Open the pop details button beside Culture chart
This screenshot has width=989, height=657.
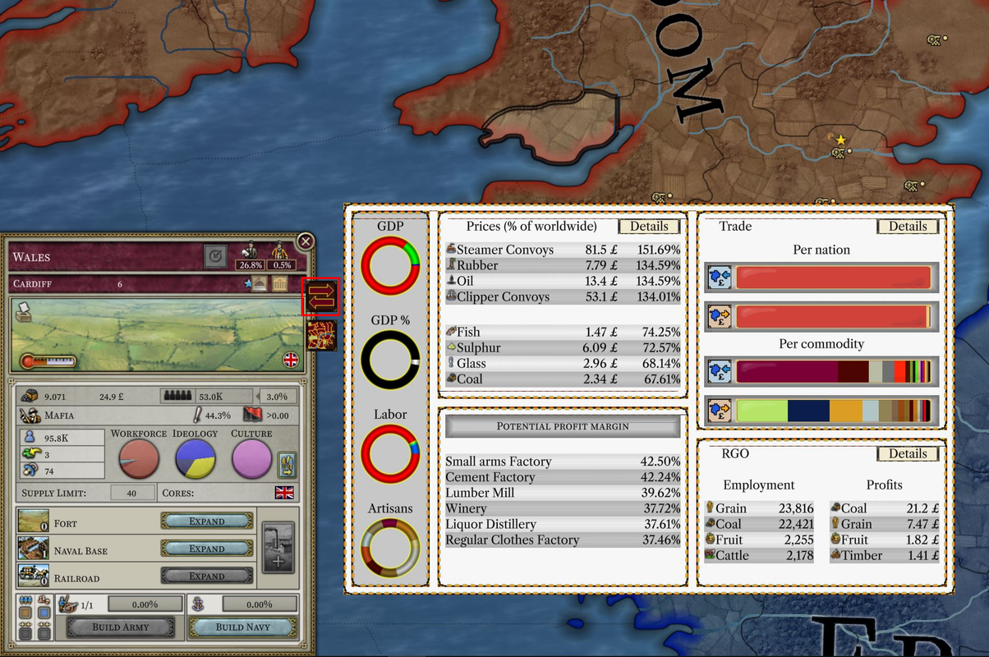pyautogui.click(x=287, y=465)
